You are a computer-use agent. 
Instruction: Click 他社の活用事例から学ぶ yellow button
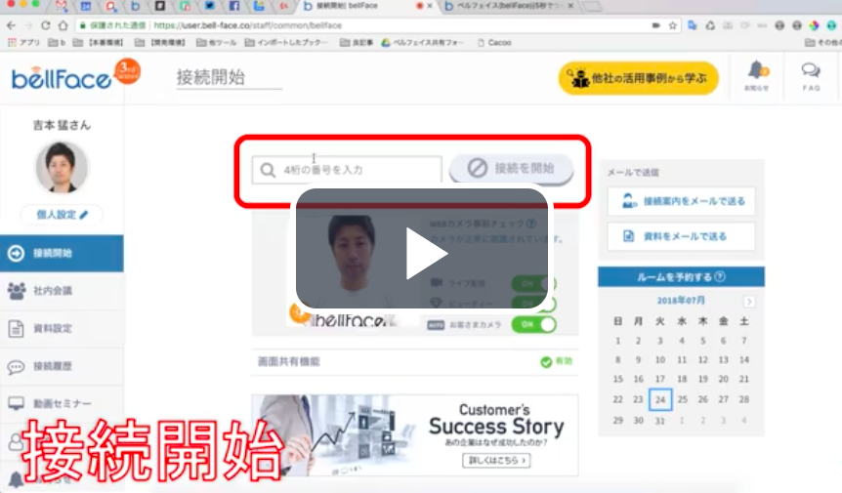coord(639,78)
